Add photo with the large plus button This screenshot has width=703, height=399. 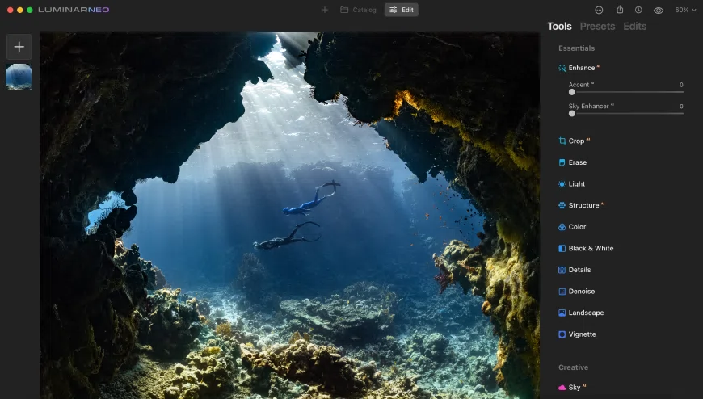click(x=19, y=47)
